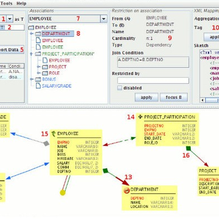Select the green EMPLOYEE association in the tree

[52, 47]
